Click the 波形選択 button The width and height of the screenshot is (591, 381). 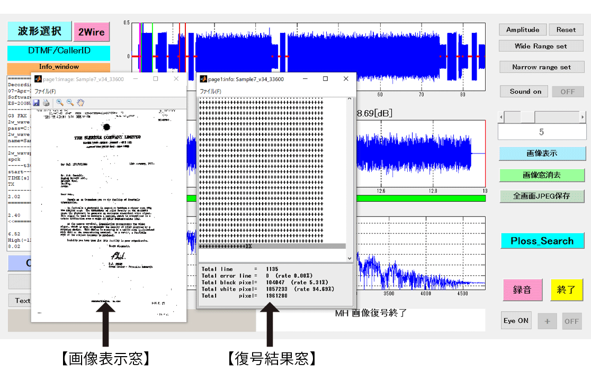click(x=39, y=31)
